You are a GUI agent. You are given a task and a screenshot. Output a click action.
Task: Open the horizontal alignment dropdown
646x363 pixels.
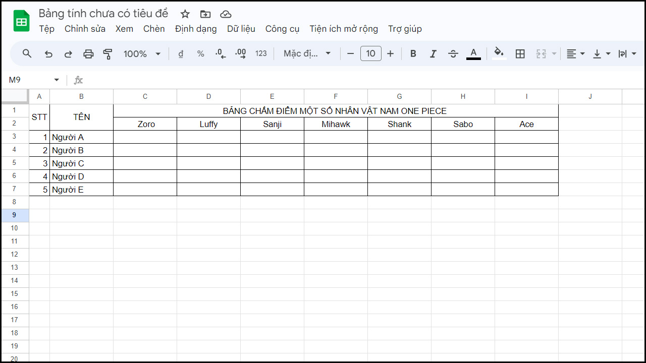click(575, 53)
